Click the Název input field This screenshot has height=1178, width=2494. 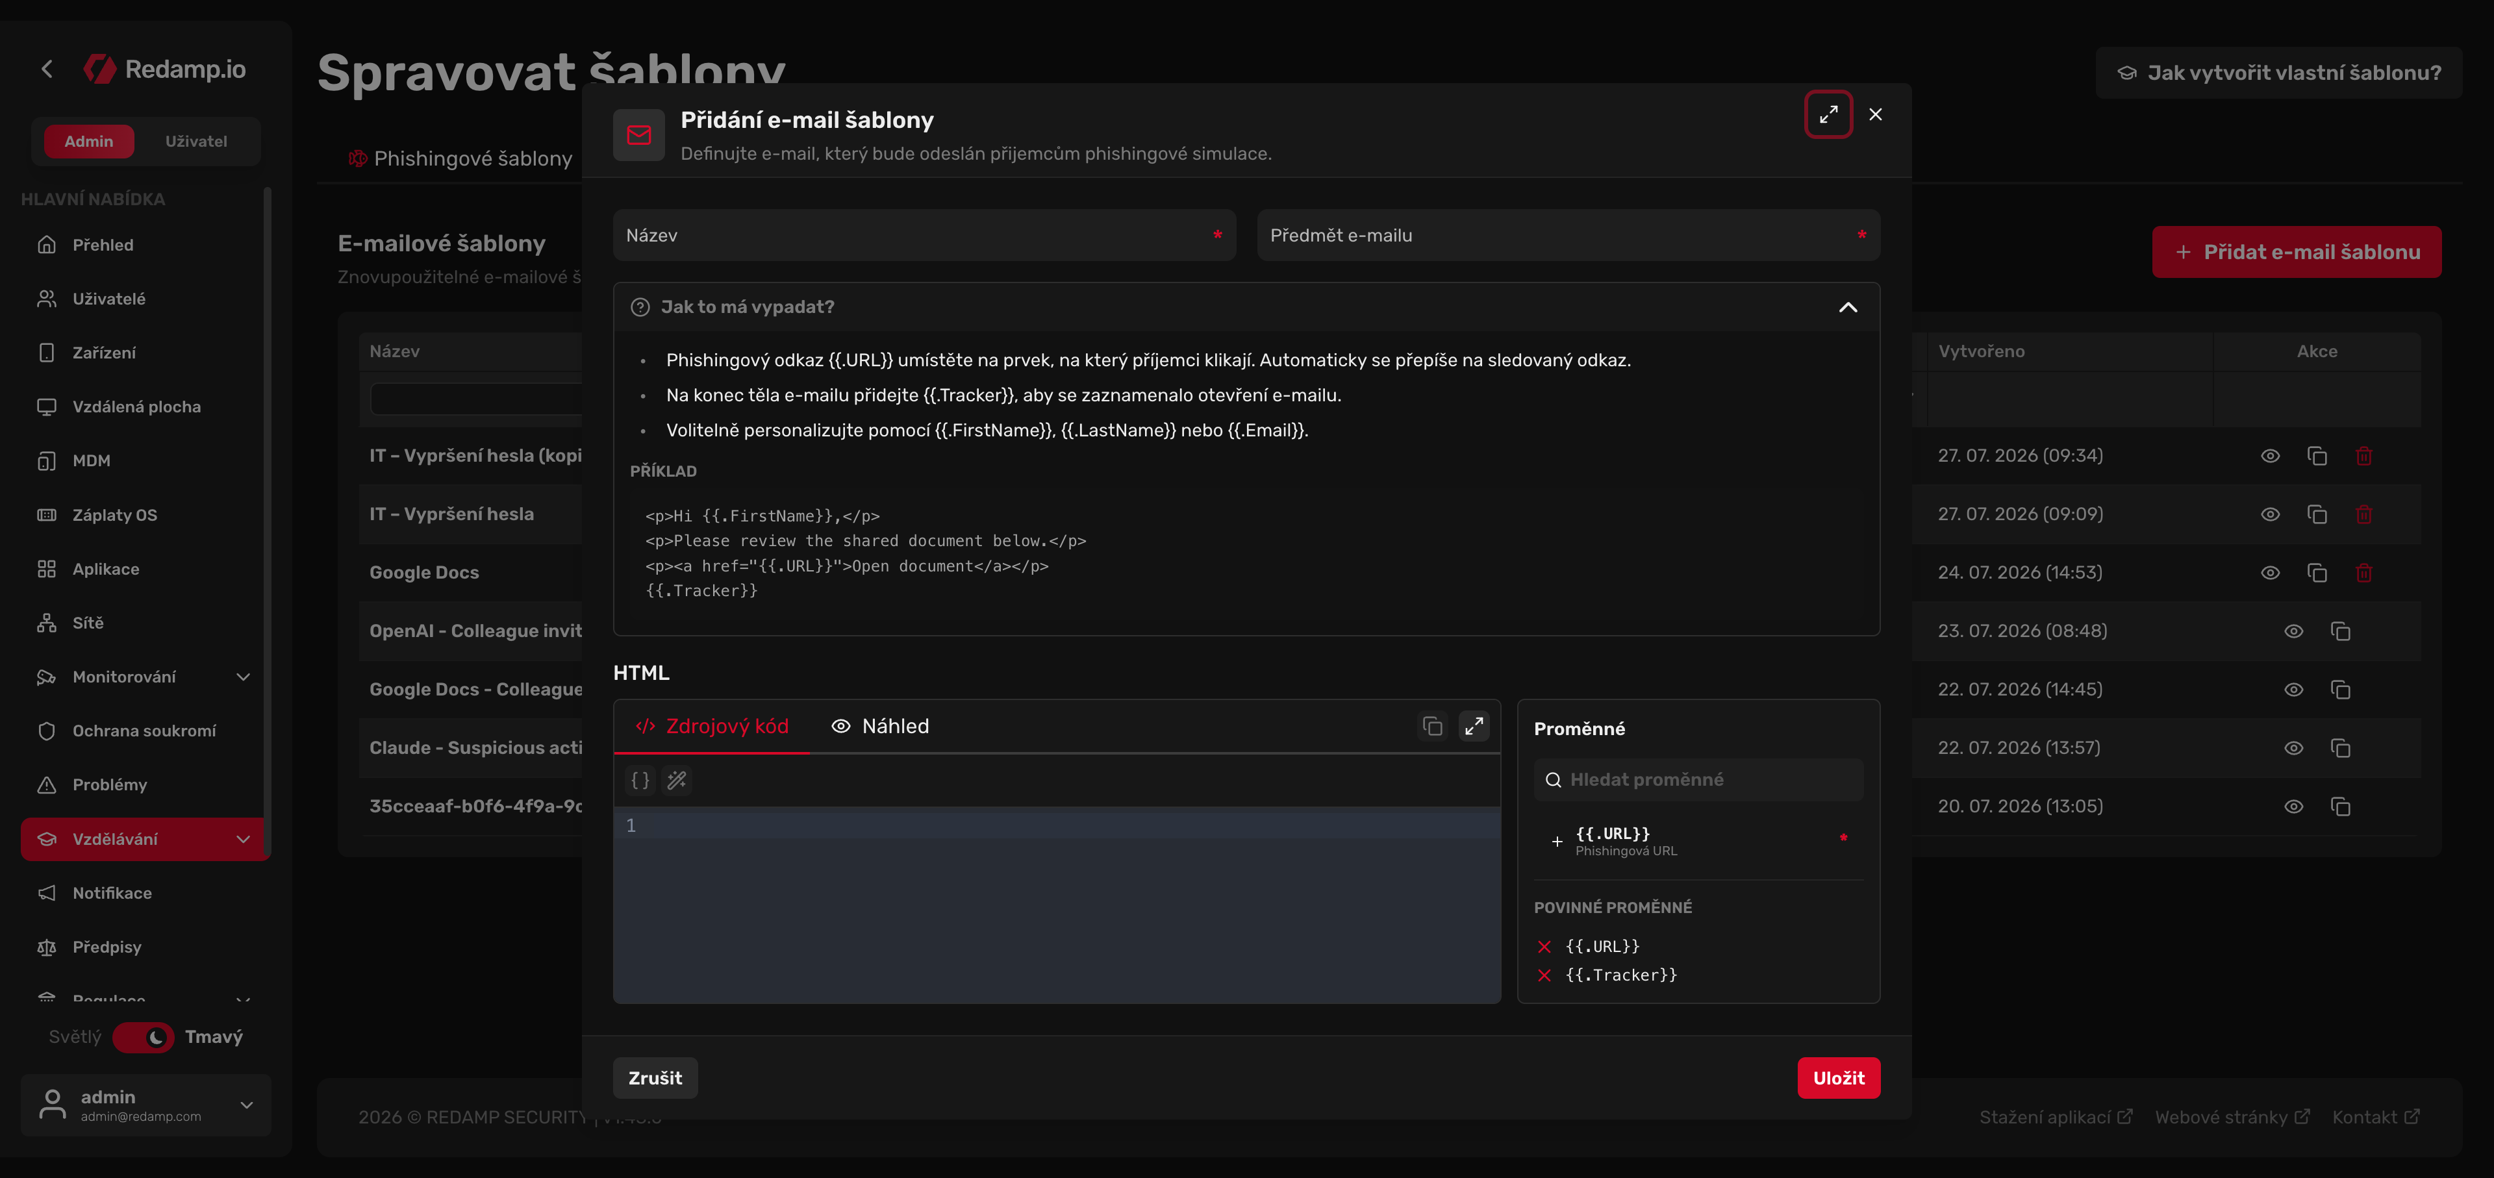point(924,235)
